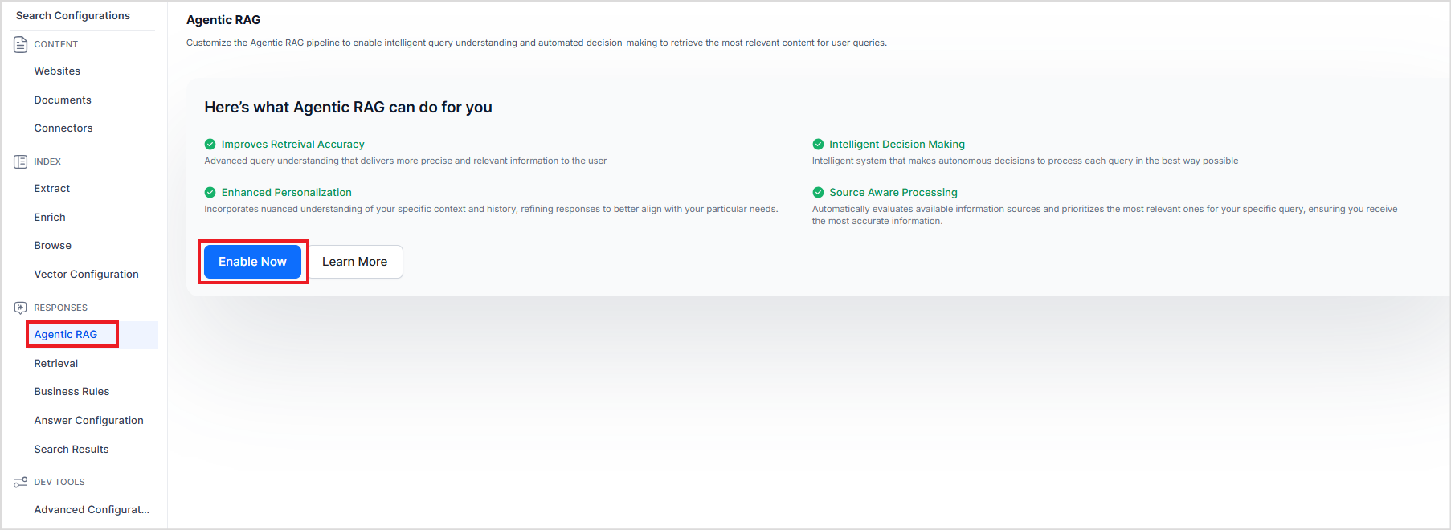1451x530 pixels.
Task: Click the Responses section sparkle icon
Action: coord(21,308)
